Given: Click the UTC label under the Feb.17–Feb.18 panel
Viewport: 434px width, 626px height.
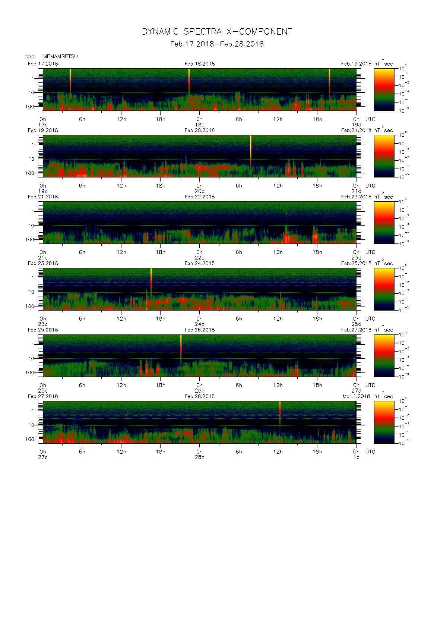Looking at the screenshot, I should (x=370, y=119).
